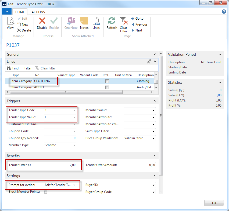Enable the Block Member Points checkbox
Image resolution: width=229 pixels, height=211 pixels.
click(x=46, y=192)
